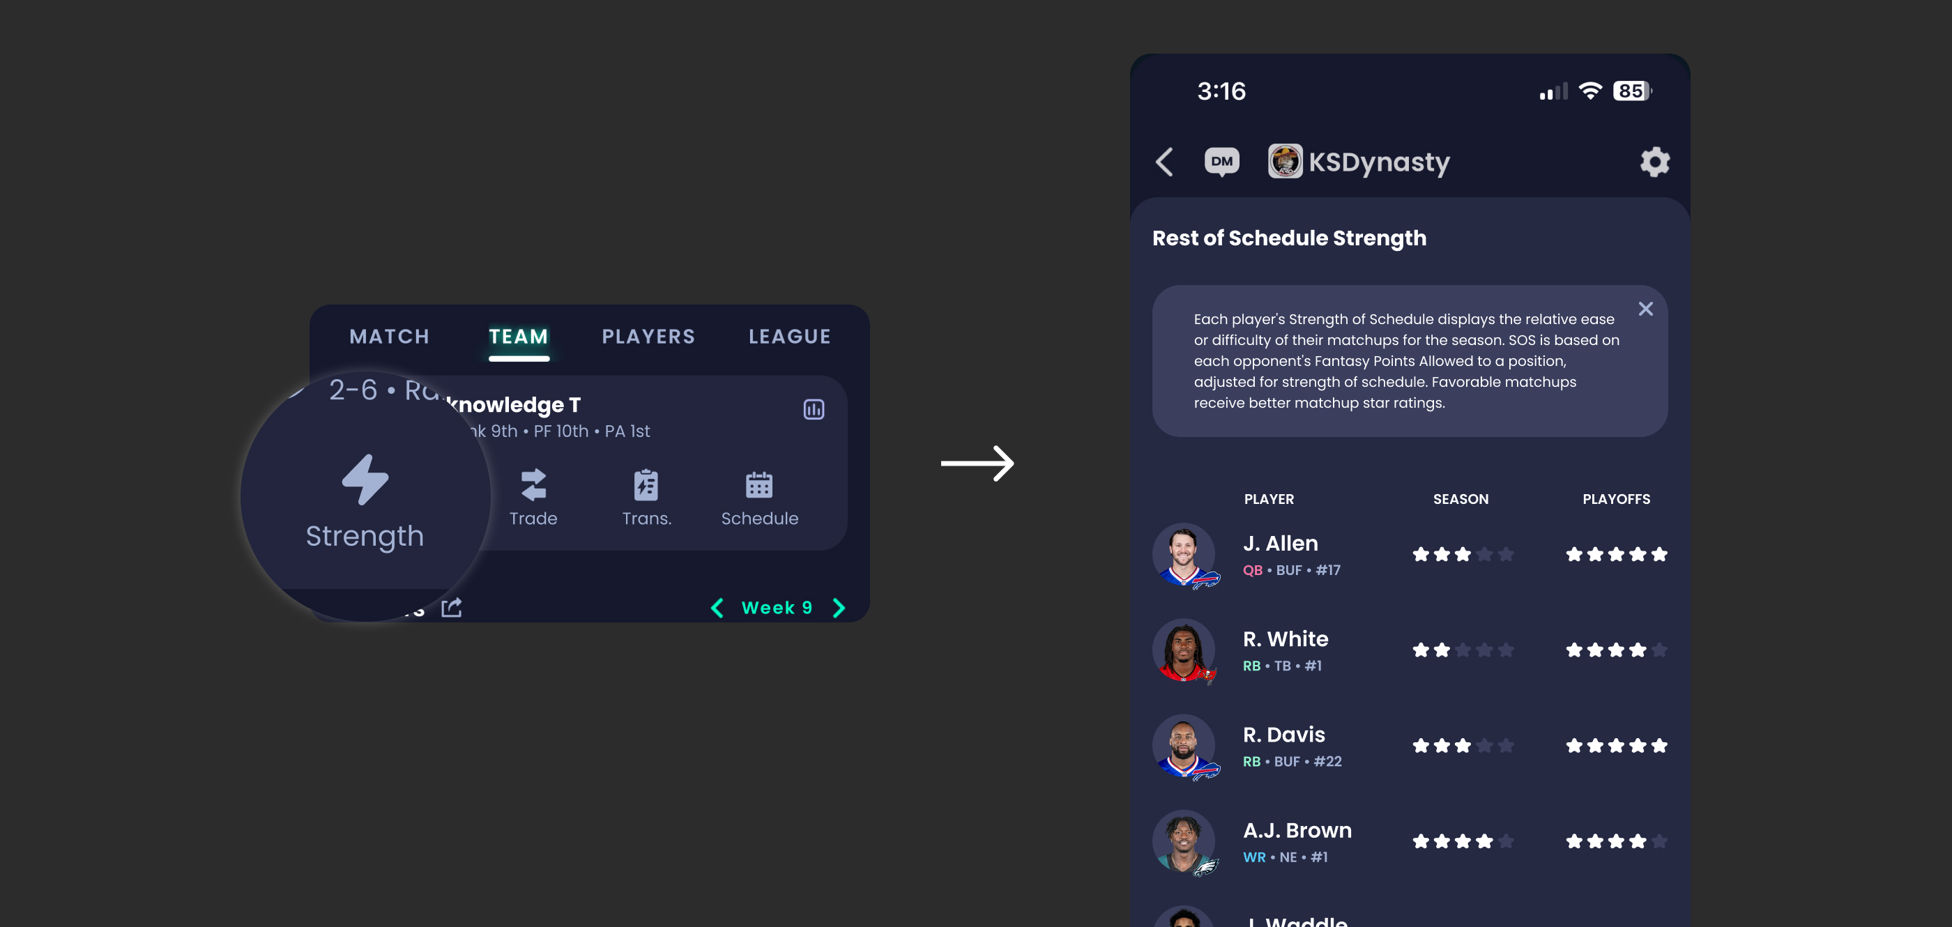Open KSDynasty league avatar
Image resolution: width=1952 pixels, height=927 pixels.
coord(1285,161)
